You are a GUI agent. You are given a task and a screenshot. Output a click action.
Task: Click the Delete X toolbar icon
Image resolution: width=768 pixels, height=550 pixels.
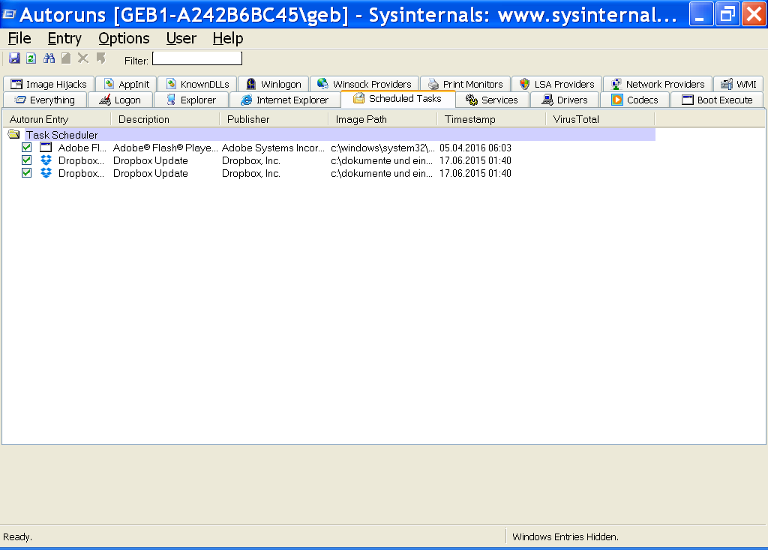[83, 58]
